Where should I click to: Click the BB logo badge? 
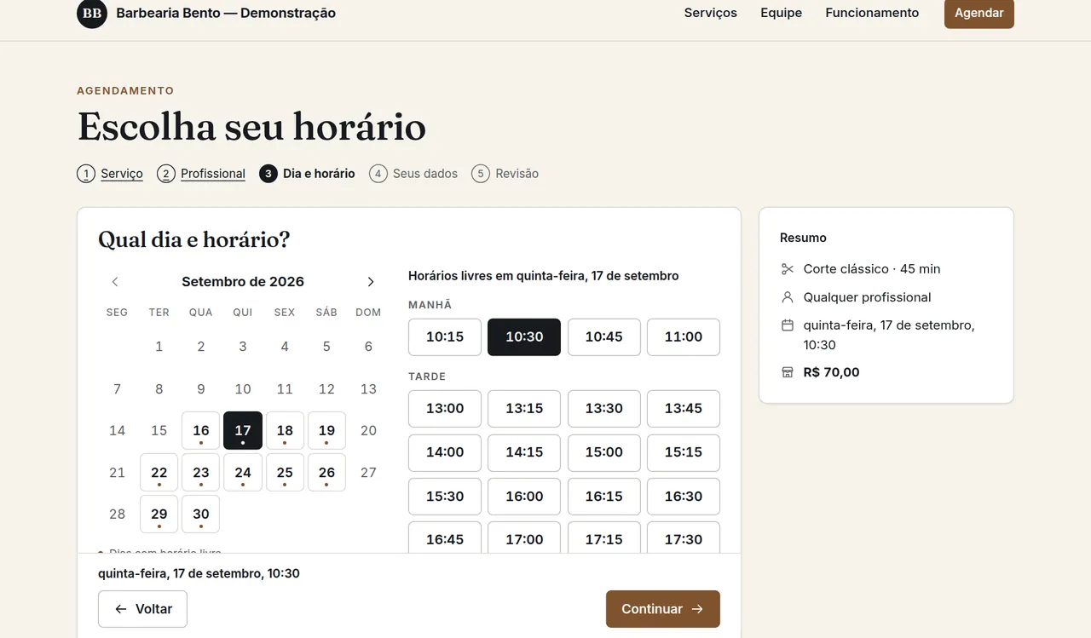(x=92, y=14)
